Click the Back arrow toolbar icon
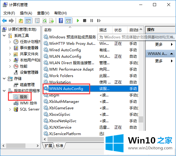The image size is (176, 156). pyautogui.click(x=4, y=21)
